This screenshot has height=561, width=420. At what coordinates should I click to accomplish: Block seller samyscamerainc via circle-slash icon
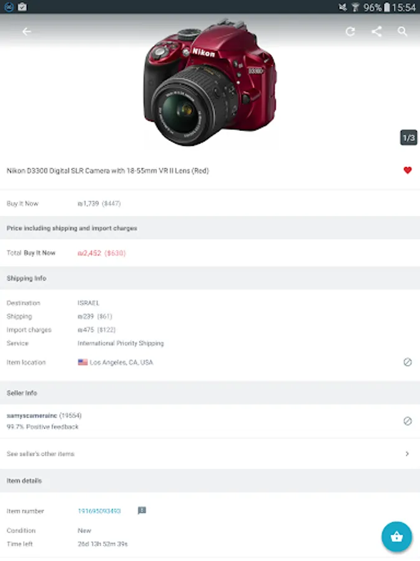pyautogui.click(x=408, y=421)
